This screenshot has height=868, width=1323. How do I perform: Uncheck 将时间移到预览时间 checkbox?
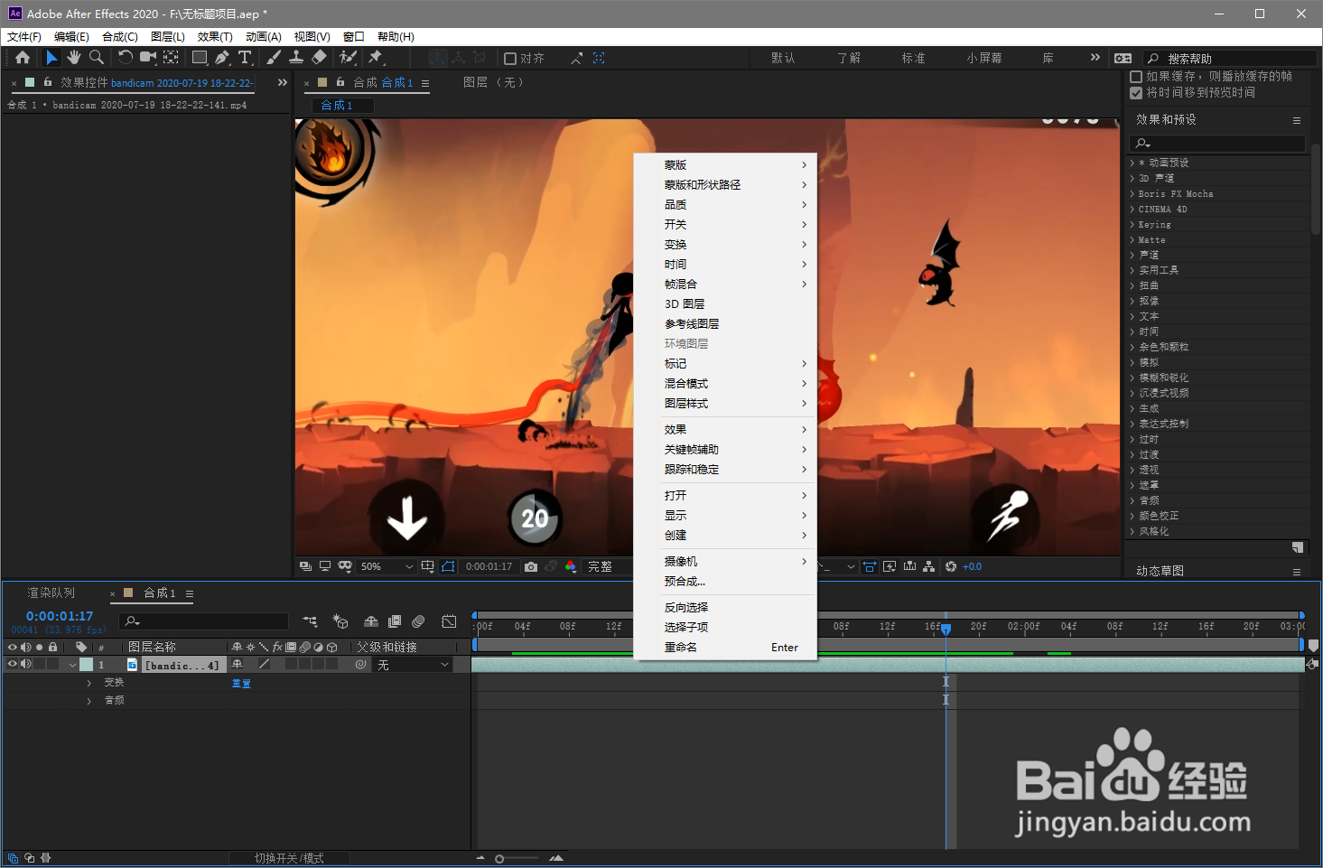[x=1137, y=92]
